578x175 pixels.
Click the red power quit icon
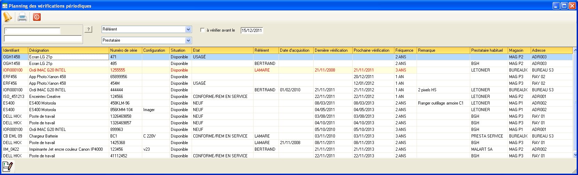(x=37, y=17)
